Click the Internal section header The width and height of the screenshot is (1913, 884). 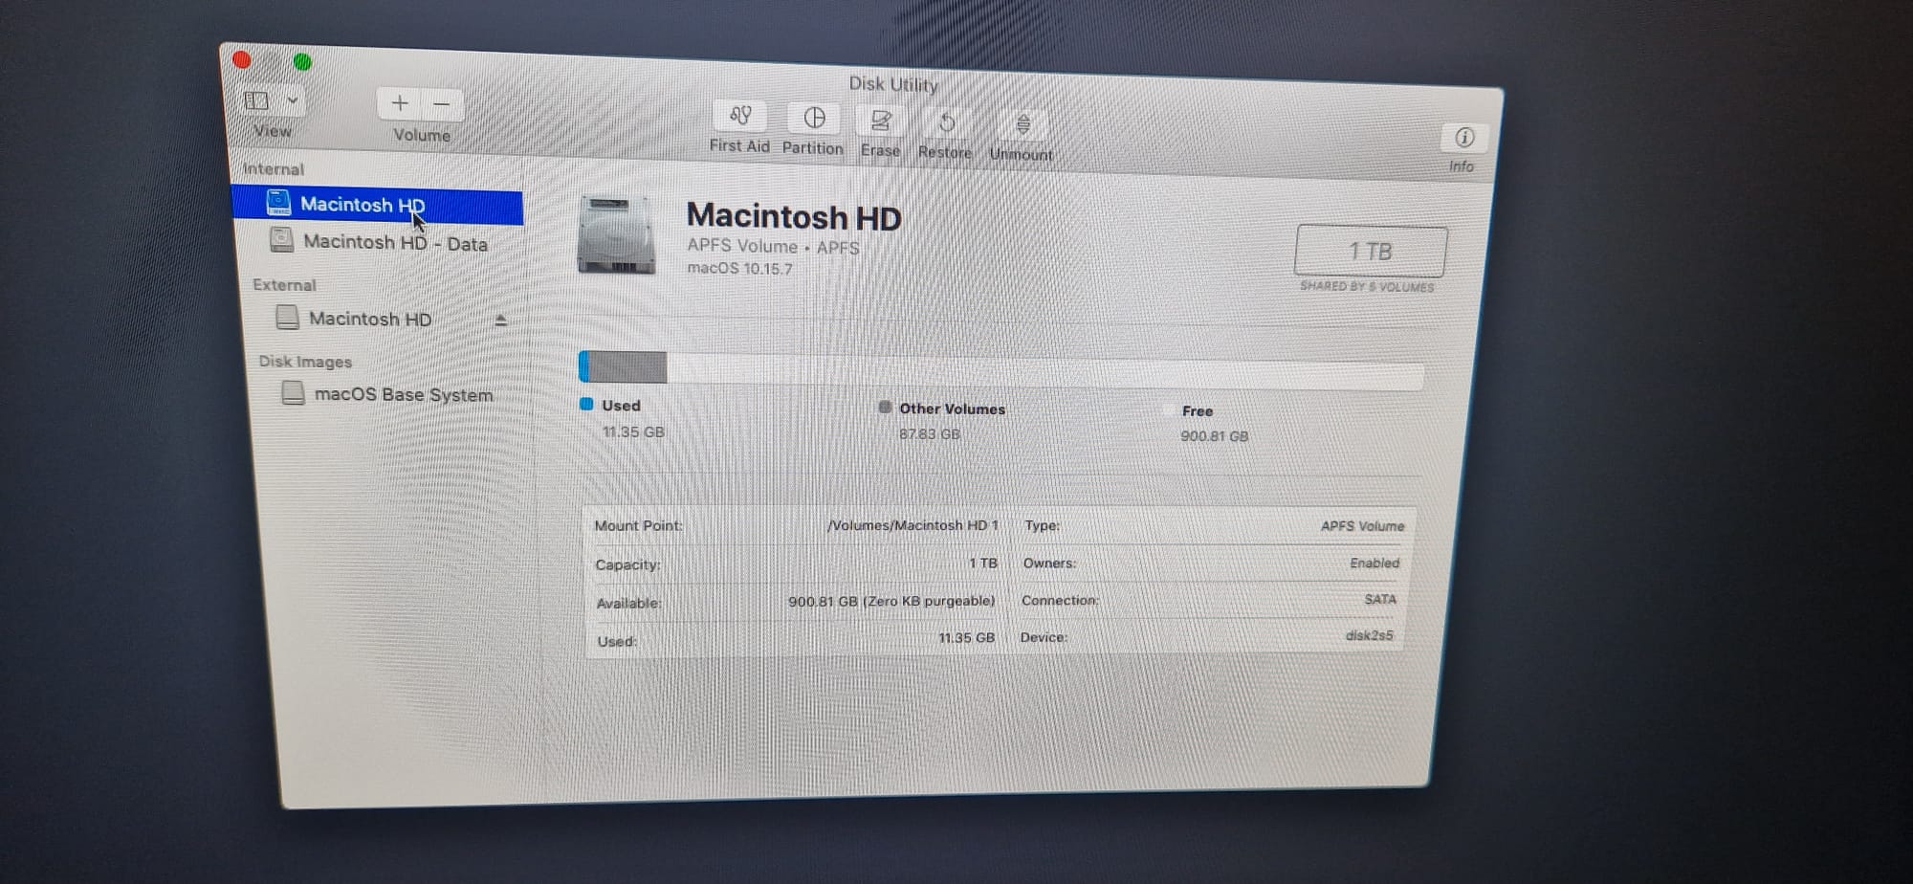274,168
